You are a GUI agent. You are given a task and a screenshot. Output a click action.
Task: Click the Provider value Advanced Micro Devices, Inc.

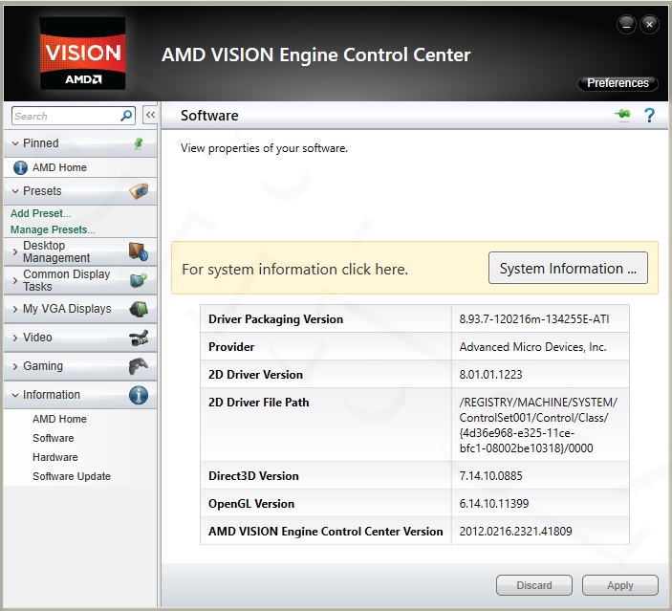tap(532, 347)
